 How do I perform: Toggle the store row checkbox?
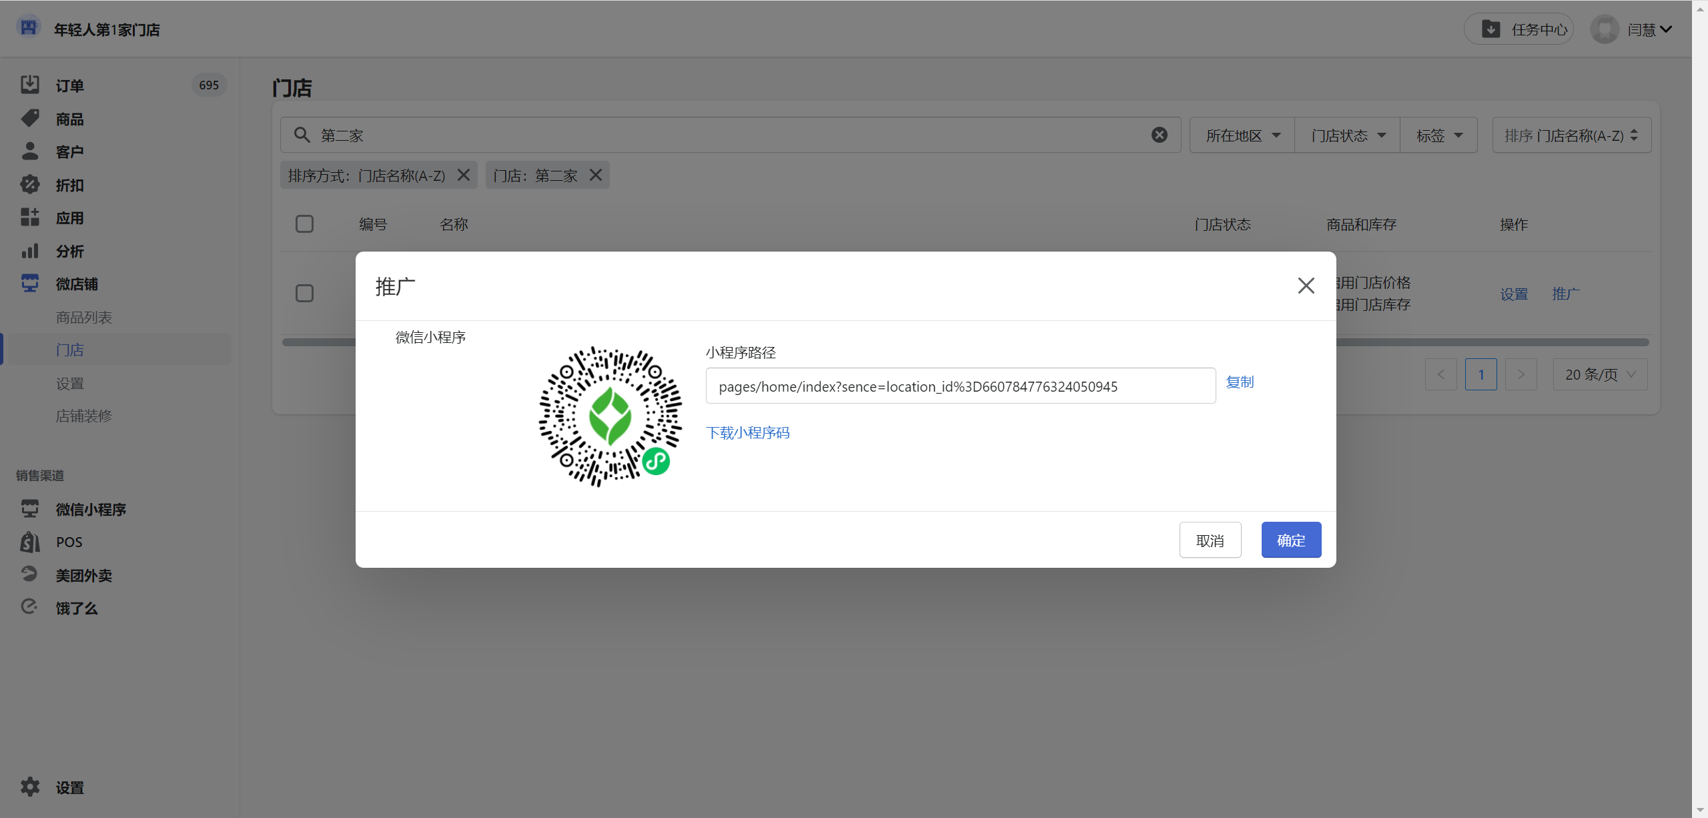(304, 294)
